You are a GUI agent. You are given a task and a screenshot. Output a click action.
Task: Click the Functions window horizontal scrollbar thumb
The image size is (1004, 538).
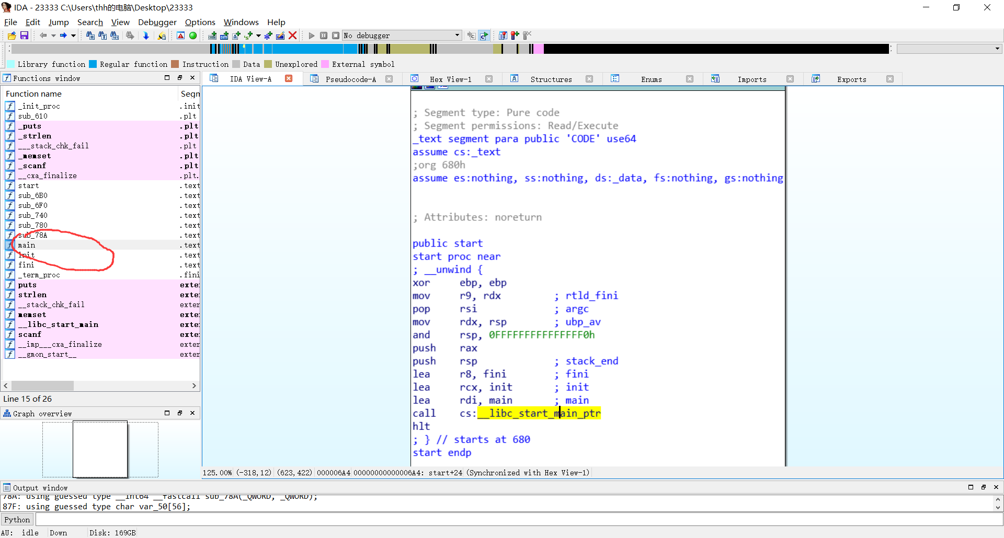click(43, 386)
